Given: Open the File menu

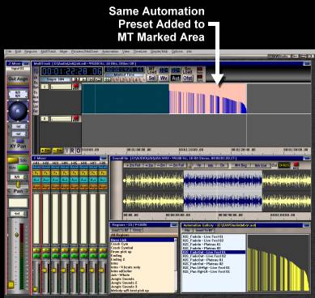Looking at the screenshot, I should 9,52.
